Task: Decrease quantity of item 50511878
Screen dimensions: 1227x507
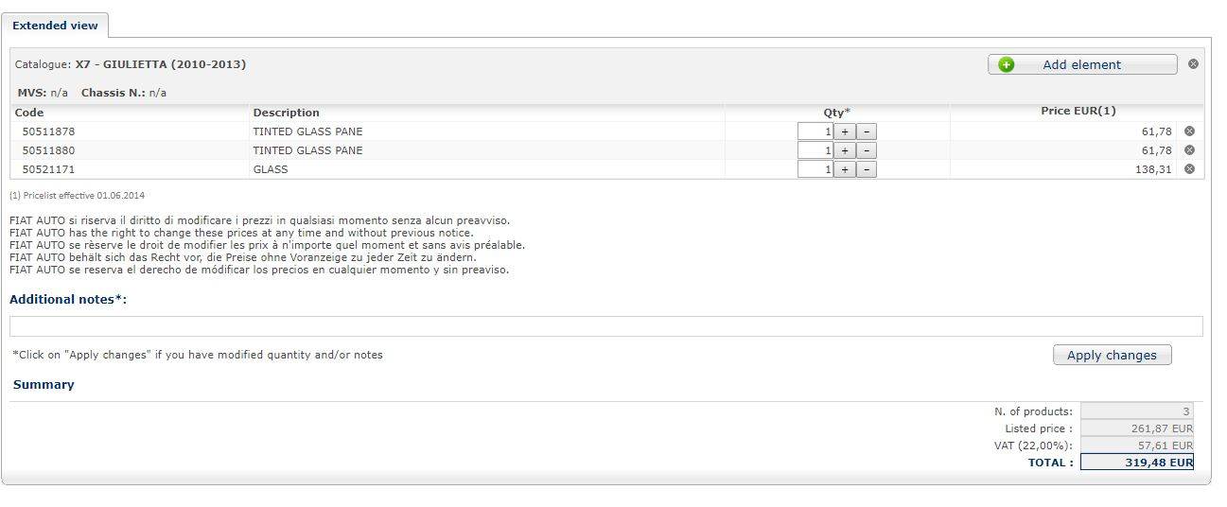Action: (x=866, y=131)
